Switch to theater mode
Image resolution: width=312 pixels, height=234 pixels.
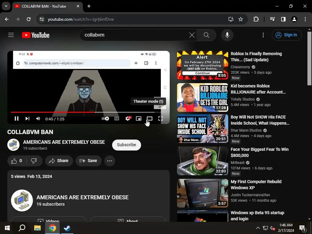149,119
